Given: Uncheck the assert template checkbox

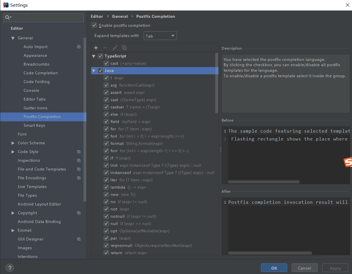Looking at the screenshot, I should 106,92.
